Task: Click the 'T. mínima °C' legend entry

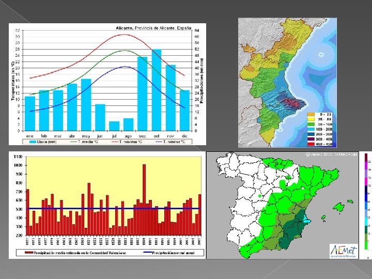Action: 171,142
